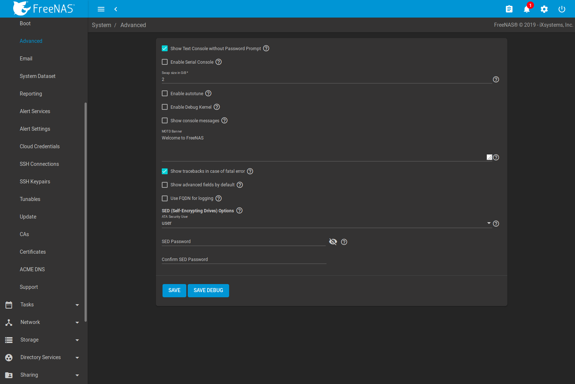Click the SAVE DEBUG button
Screen dimensions: 575x384
pos(208,291)
